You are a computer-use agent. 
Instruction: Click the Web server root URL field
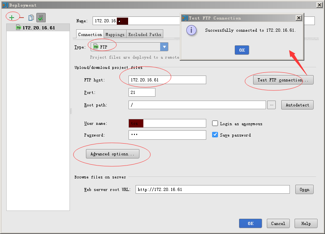212,189
